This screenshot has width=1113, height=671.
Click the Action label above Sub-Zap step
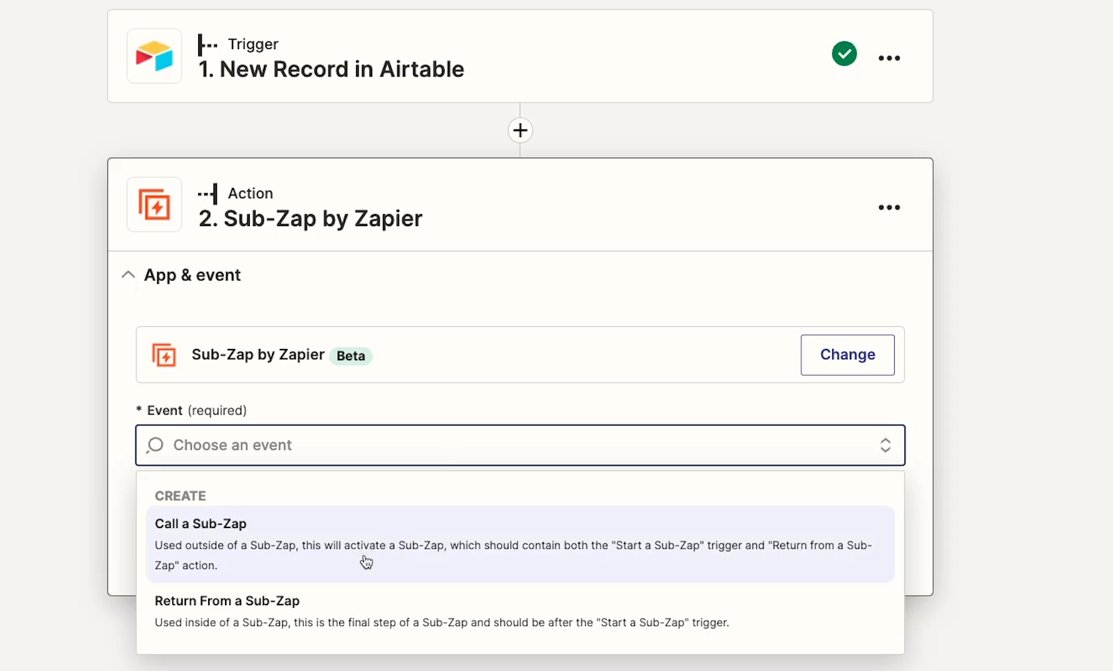pos(251,193)
